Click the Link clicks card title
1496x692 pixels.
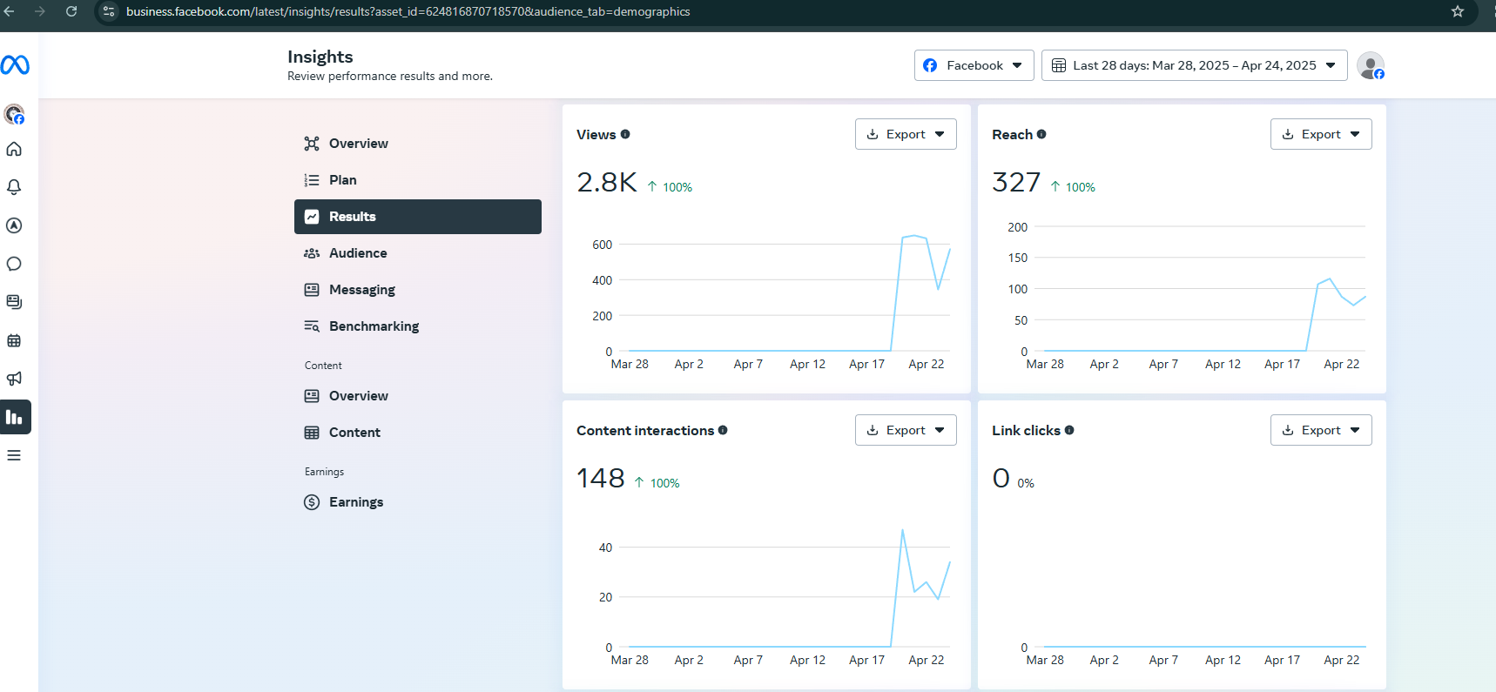pos(1026,430)
